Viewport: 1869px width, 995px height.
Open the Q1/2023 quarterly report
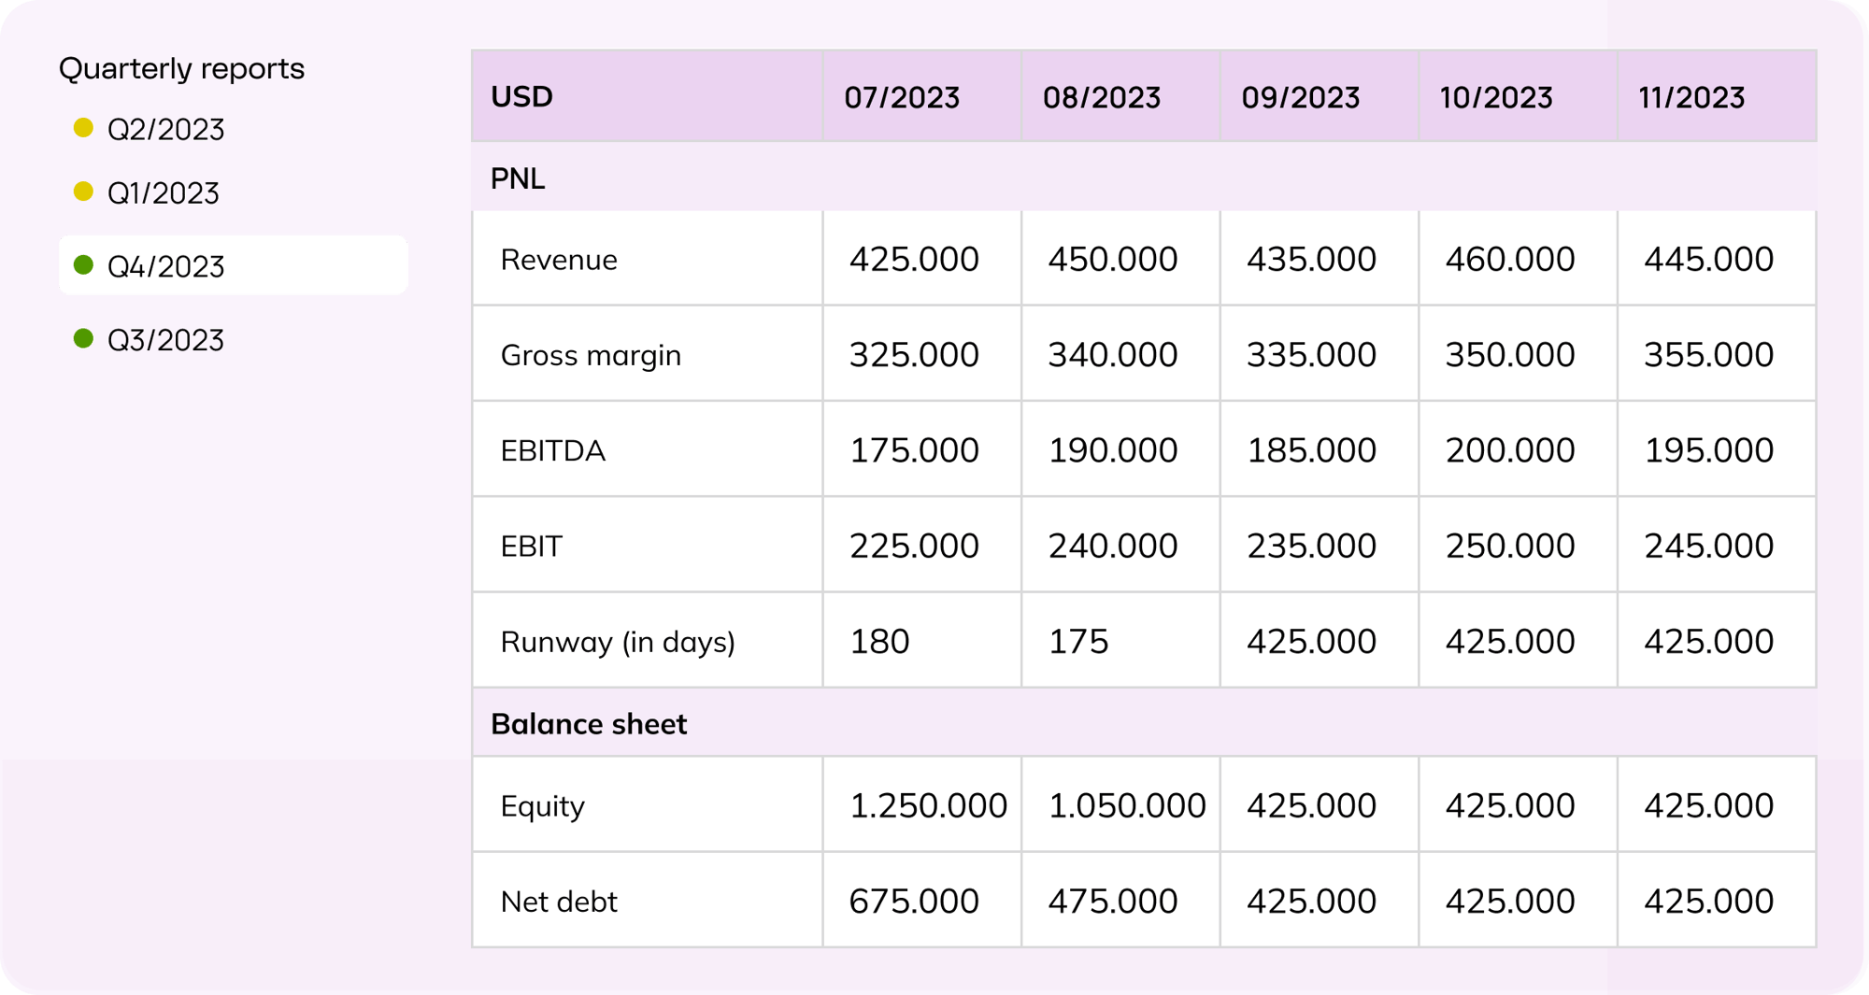coord(164,192)
